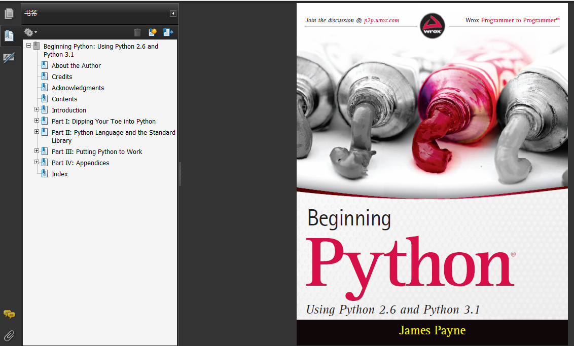
Task: Expand the Introduction bookmark
Action: click(x=37, y=109)
